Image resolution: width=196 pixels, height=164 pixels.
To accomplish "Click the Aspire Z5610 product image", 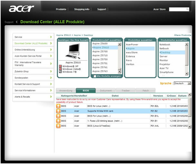I will tap(73, 51).
